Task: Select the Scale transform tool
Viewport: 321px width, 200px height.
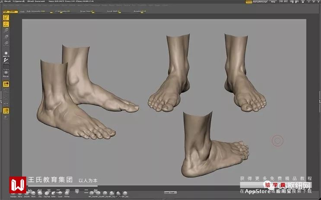Action: (x=6, y=37)
